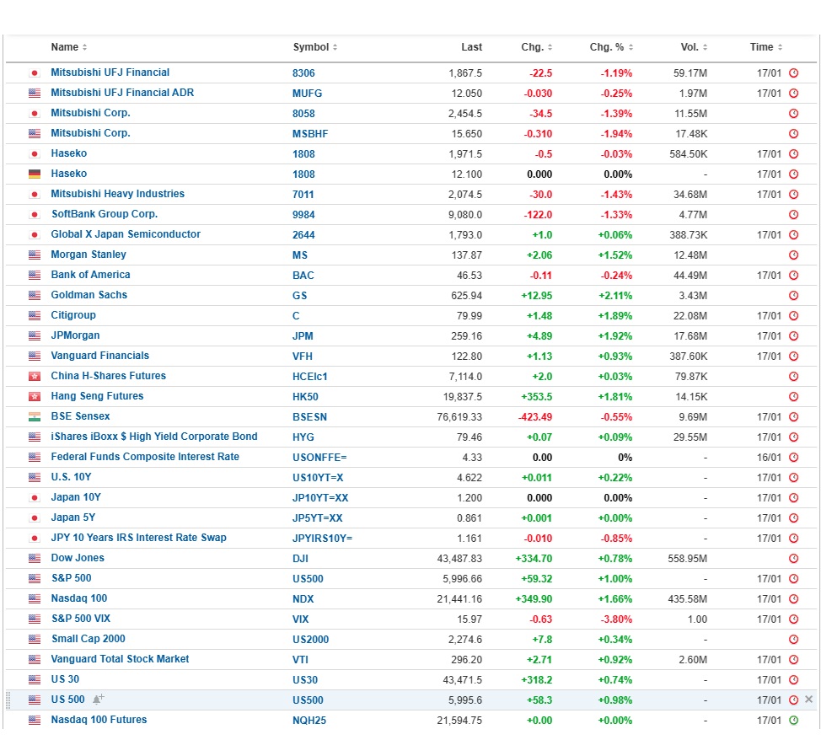This screenshot has width=821, height=756.
Task: Click the volume value 59.17M
Action: point(690,73)
